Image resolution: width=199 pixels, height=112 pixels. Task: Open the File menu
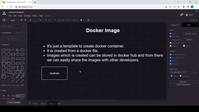point(10,16)
